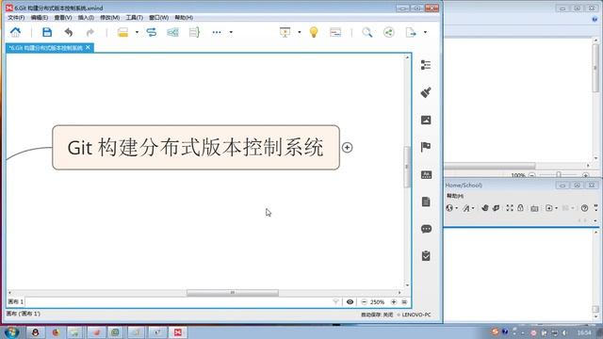Open the QQ penguin taskbar icon
The image size is (603, 339).
click(x=35, y=332)
